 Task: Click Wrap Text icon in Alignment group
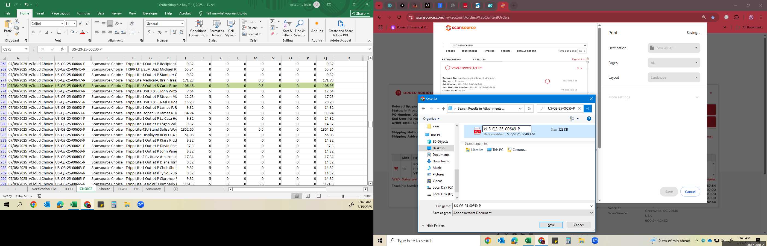(132, 24)
